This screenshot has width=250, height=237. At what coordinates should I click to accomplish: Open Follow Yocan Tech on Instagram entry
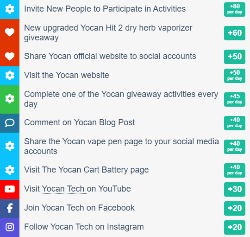[84, 227]
